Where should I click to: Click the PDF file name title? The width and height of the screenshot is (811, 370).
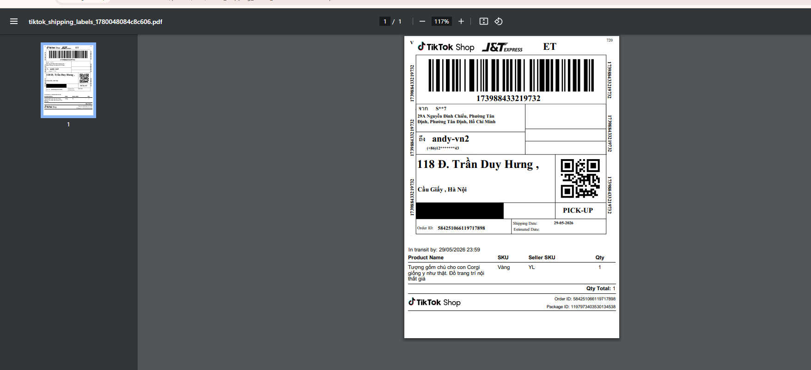coord(95,22)
